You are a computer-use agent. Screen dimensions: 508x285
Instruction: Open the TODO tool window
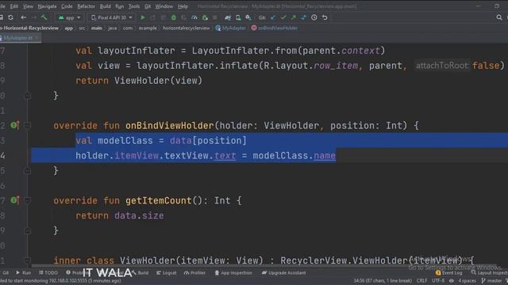[x=48, y=272]
